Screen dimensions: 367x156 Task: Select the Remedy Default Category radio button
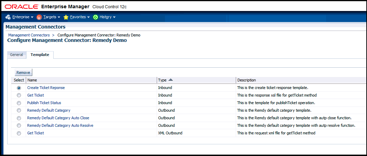pos(19,110)
